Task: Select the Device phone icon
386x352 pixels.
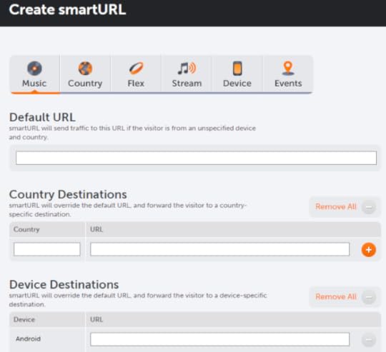Action: (237, 68)
